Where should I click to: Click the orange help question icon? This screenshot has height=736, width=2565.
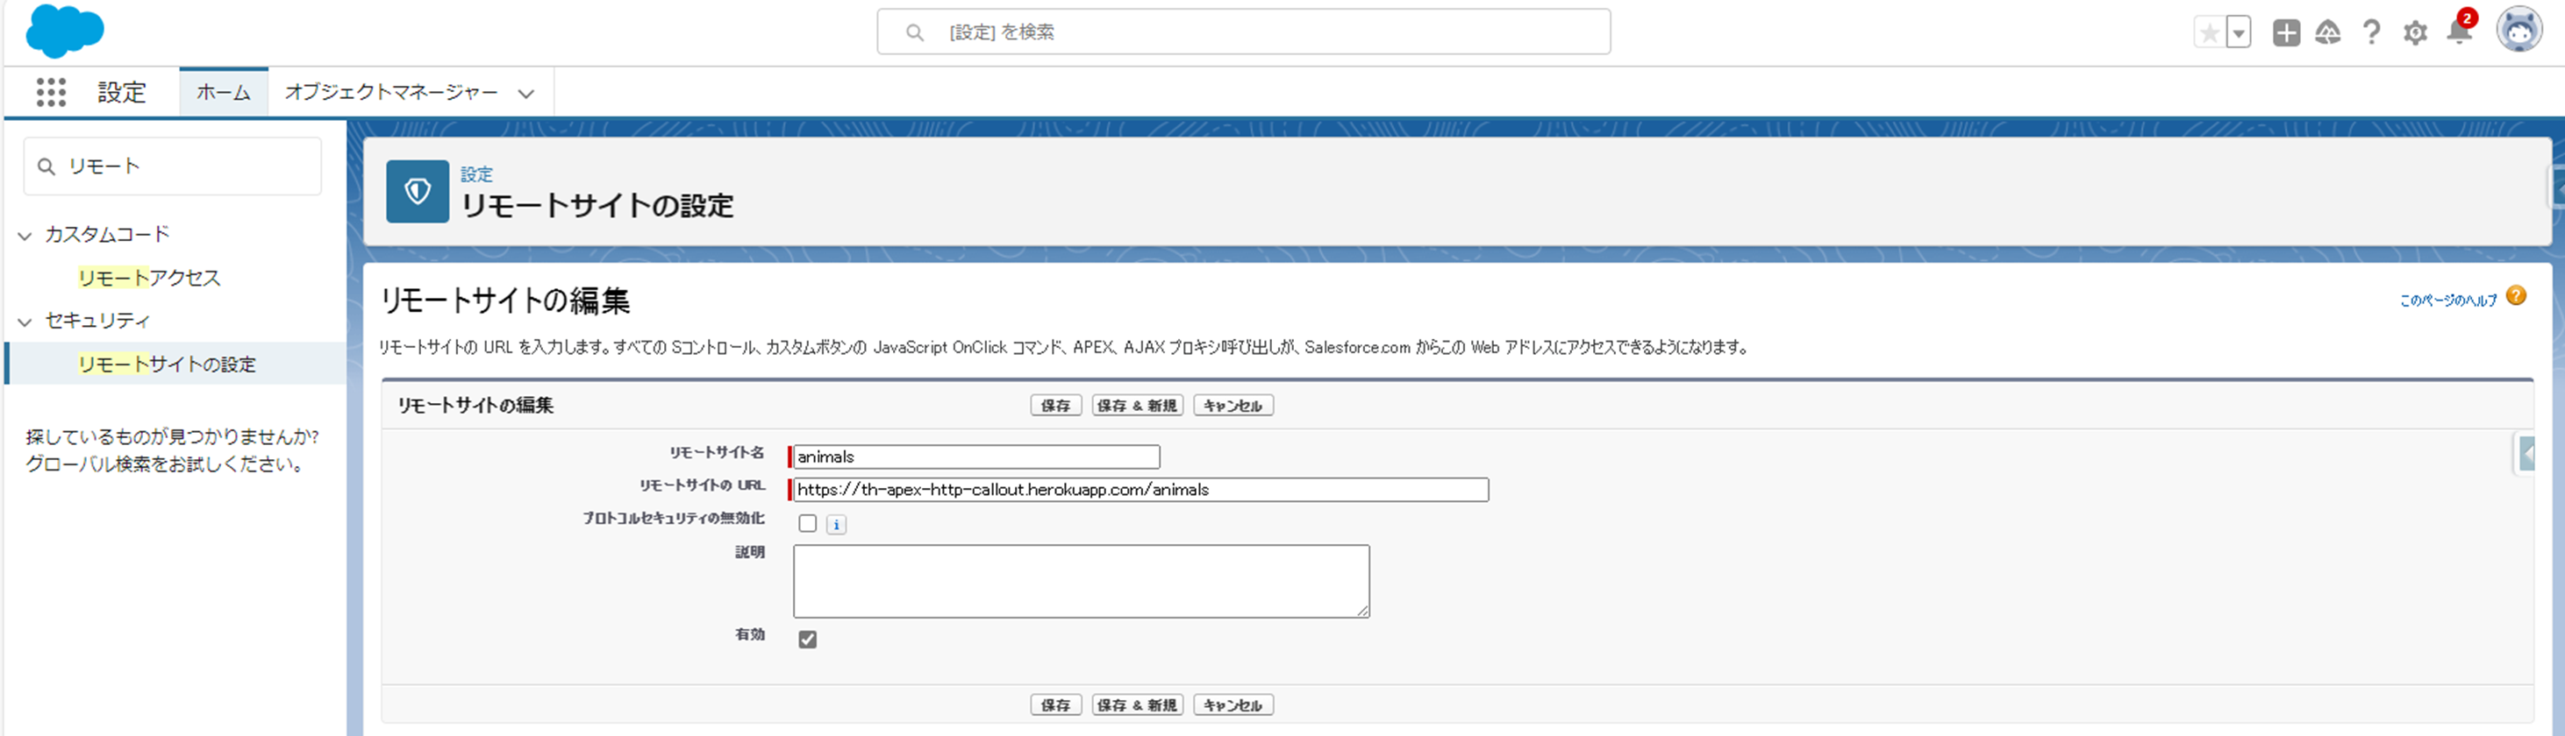pyautogui.click(x=2515, y=295)
